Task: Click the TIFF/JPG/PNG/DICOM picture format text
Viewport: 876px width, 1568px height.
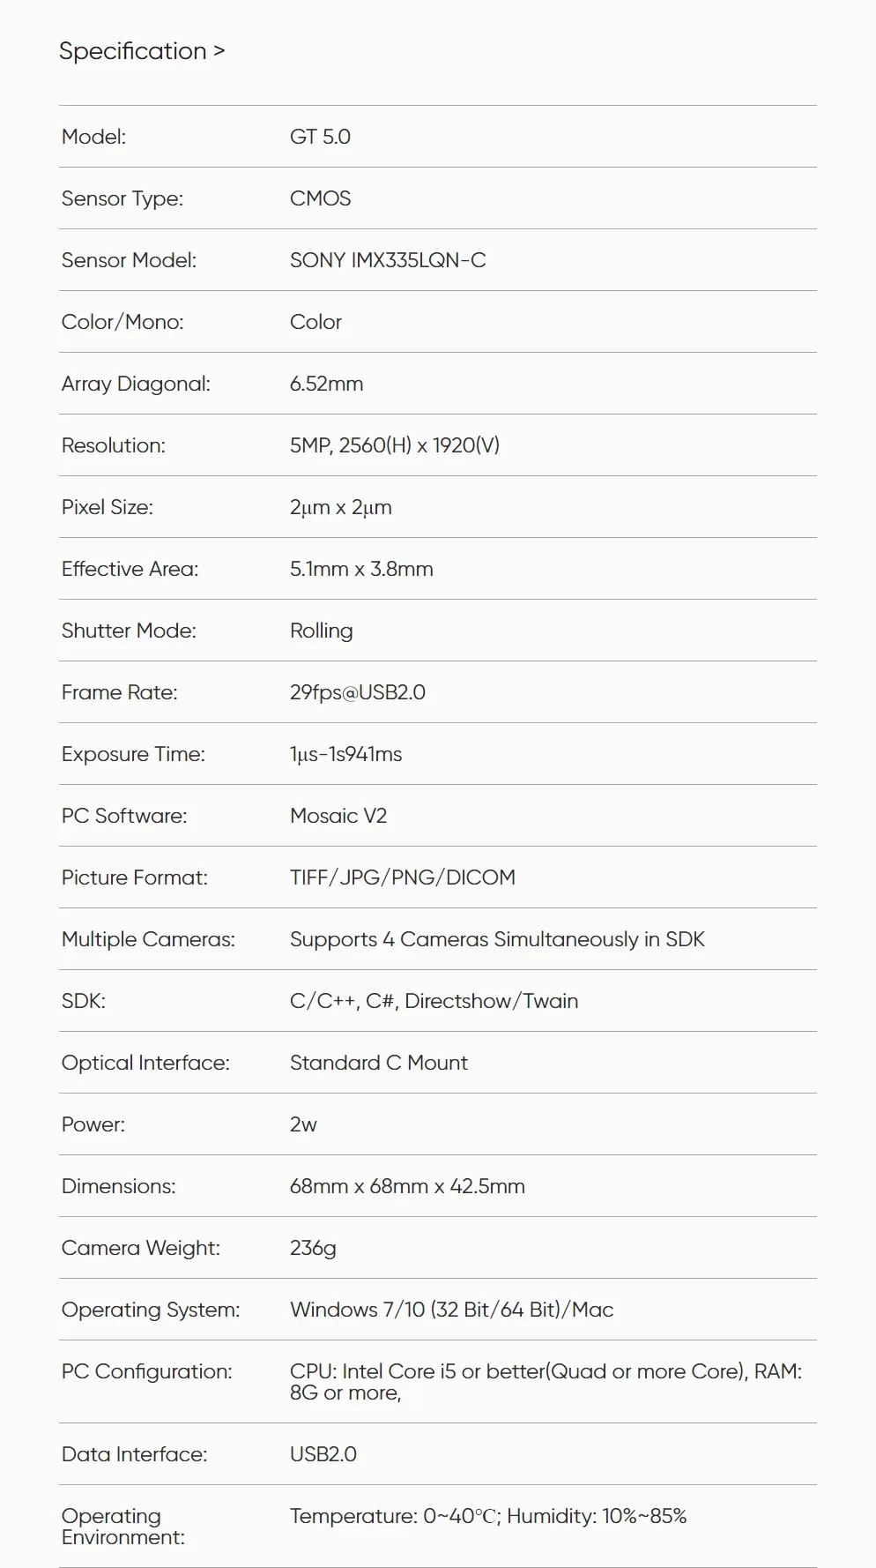Action: coord(403,877)
